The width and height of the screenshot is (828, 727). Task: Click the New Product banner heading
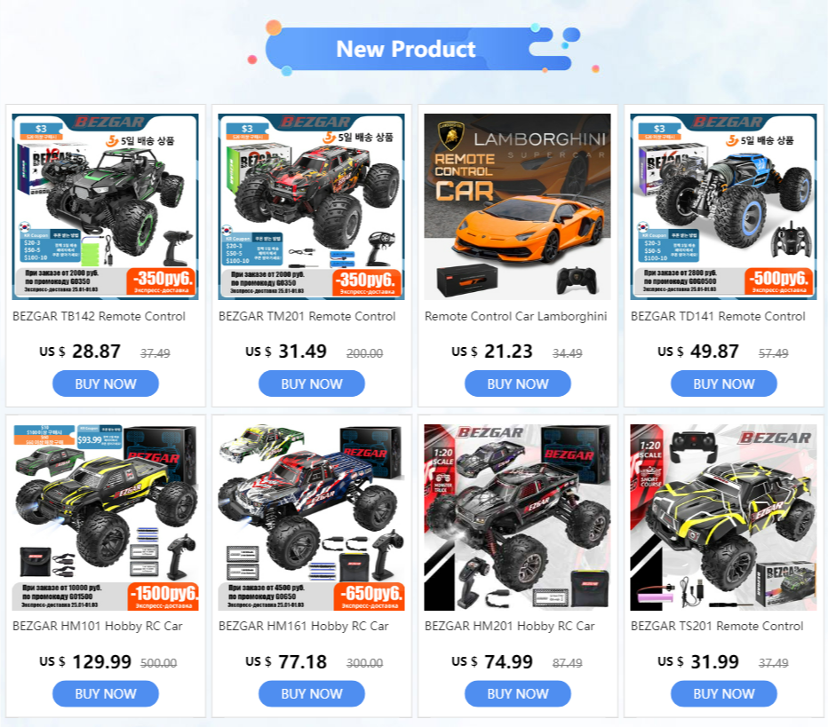pos(406,49)
